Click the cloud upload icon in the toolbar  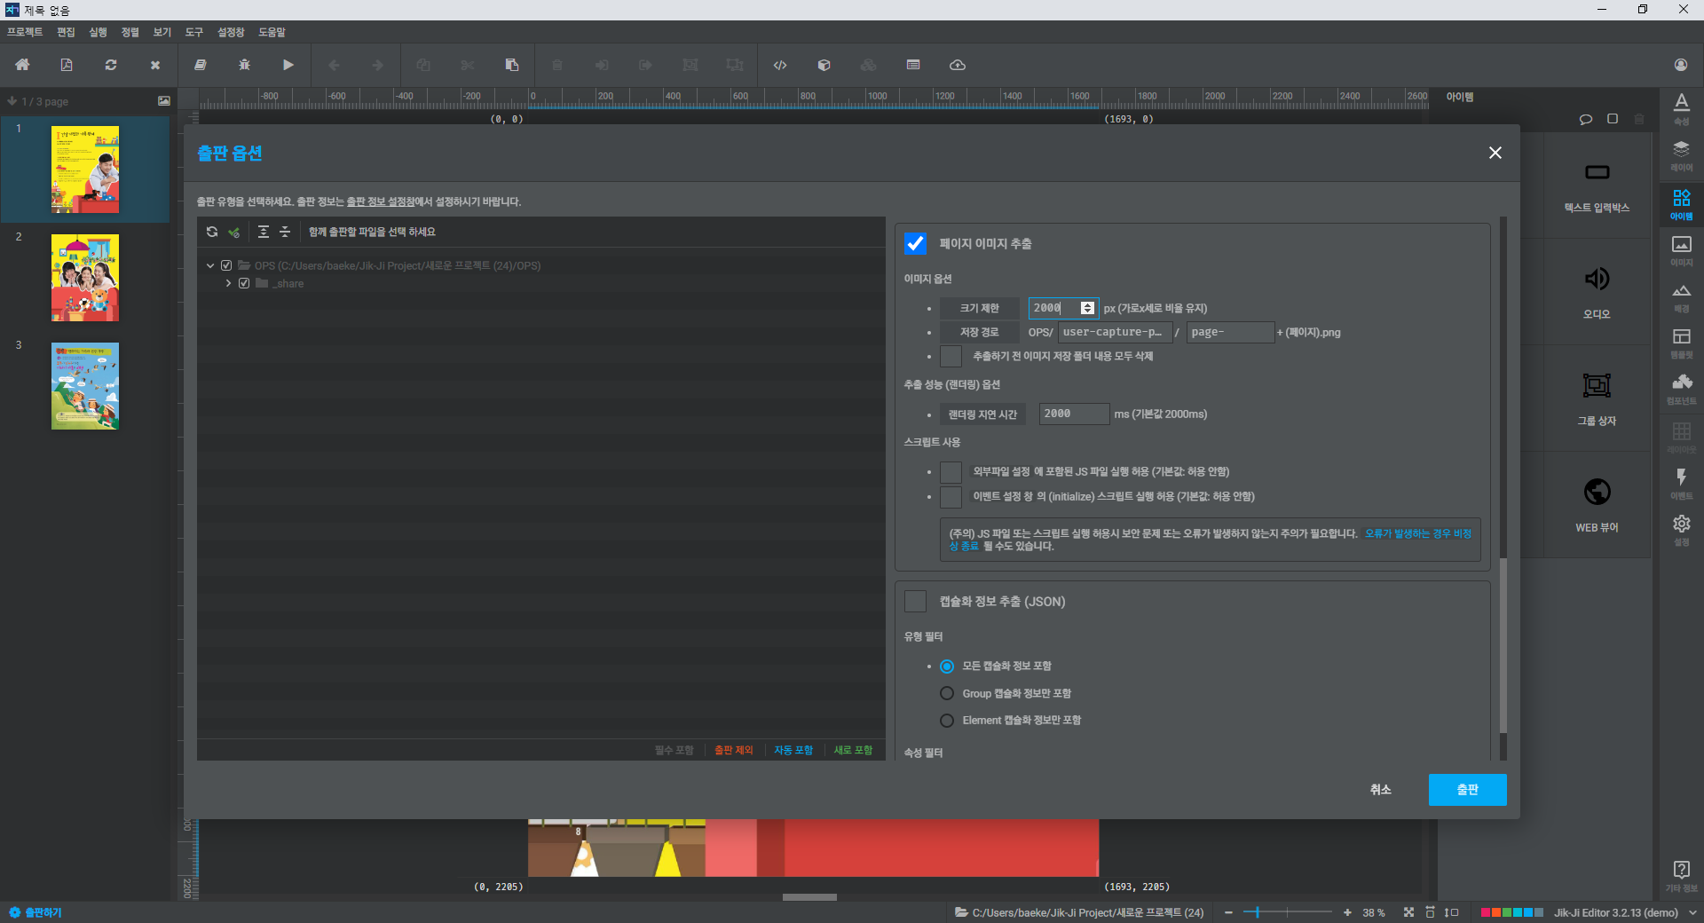[958, 65]
